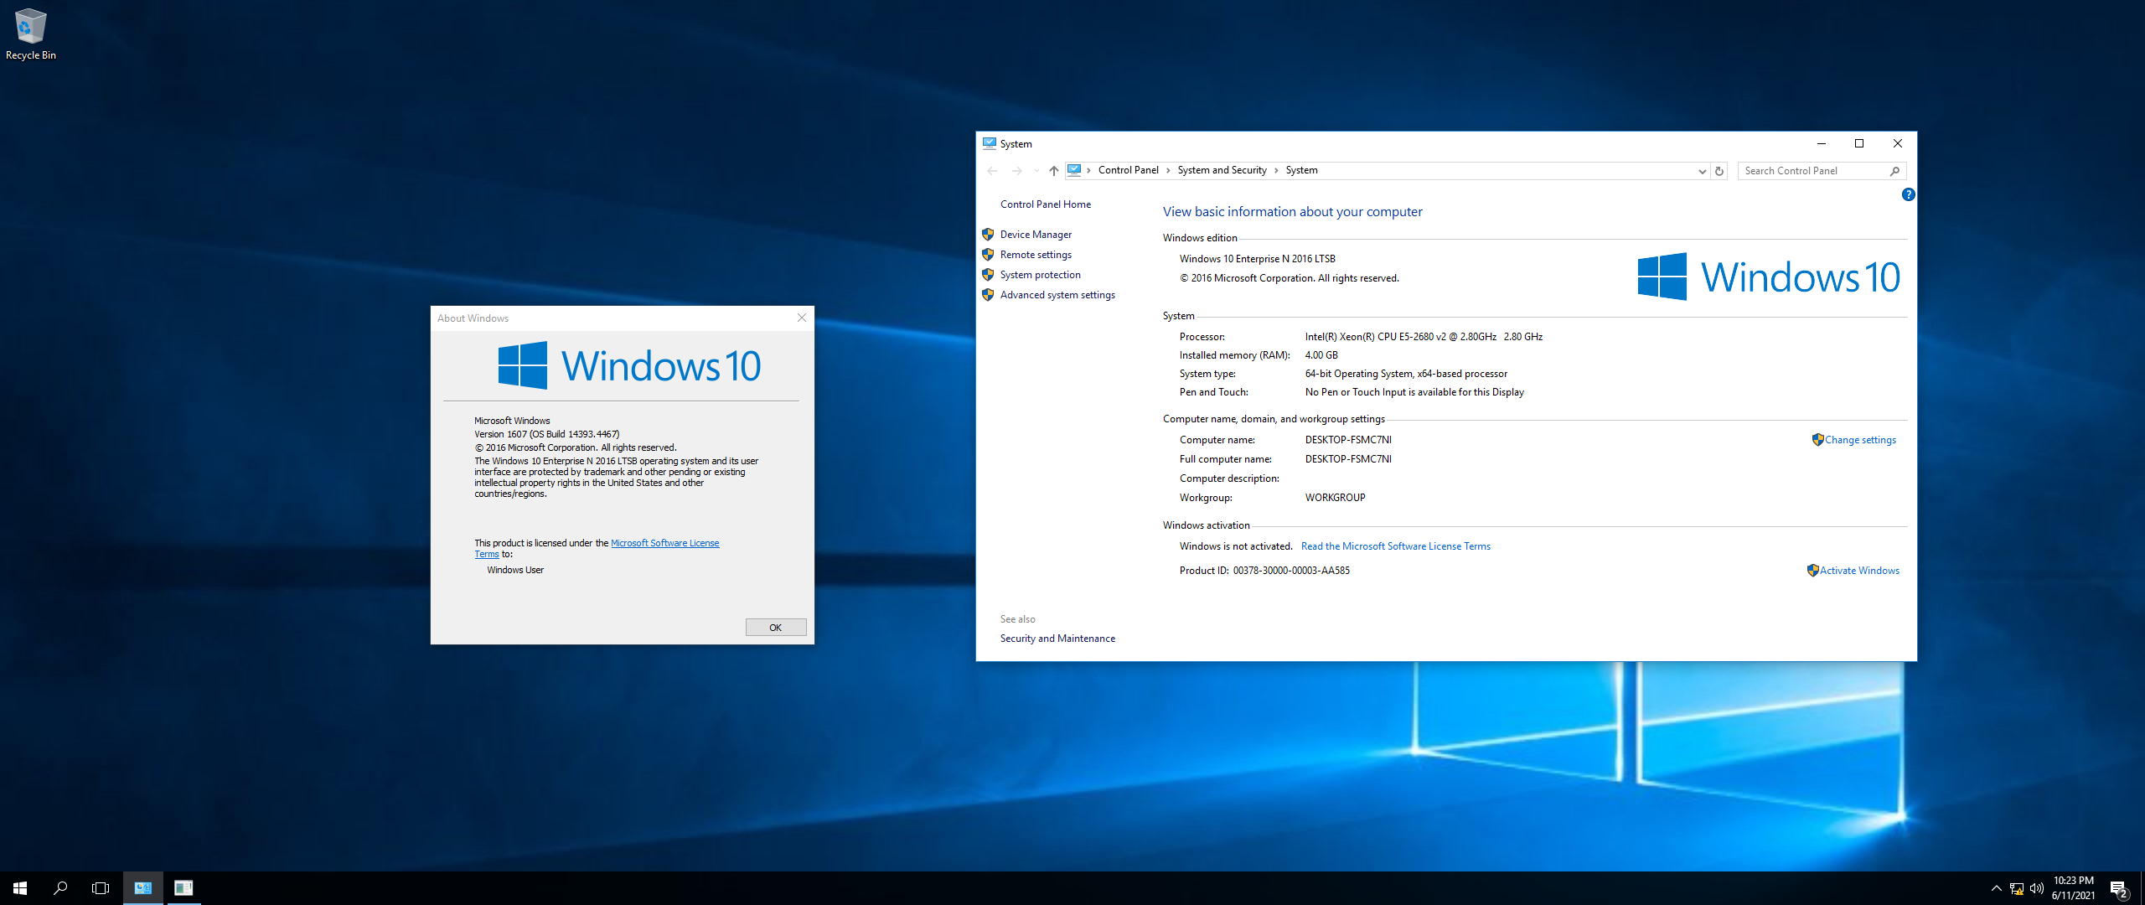Open network status tray icon

point(2017,888)
